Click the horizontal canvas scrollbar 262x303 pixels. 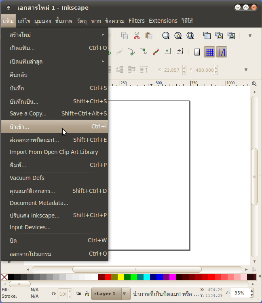click(x=137, y=269)
